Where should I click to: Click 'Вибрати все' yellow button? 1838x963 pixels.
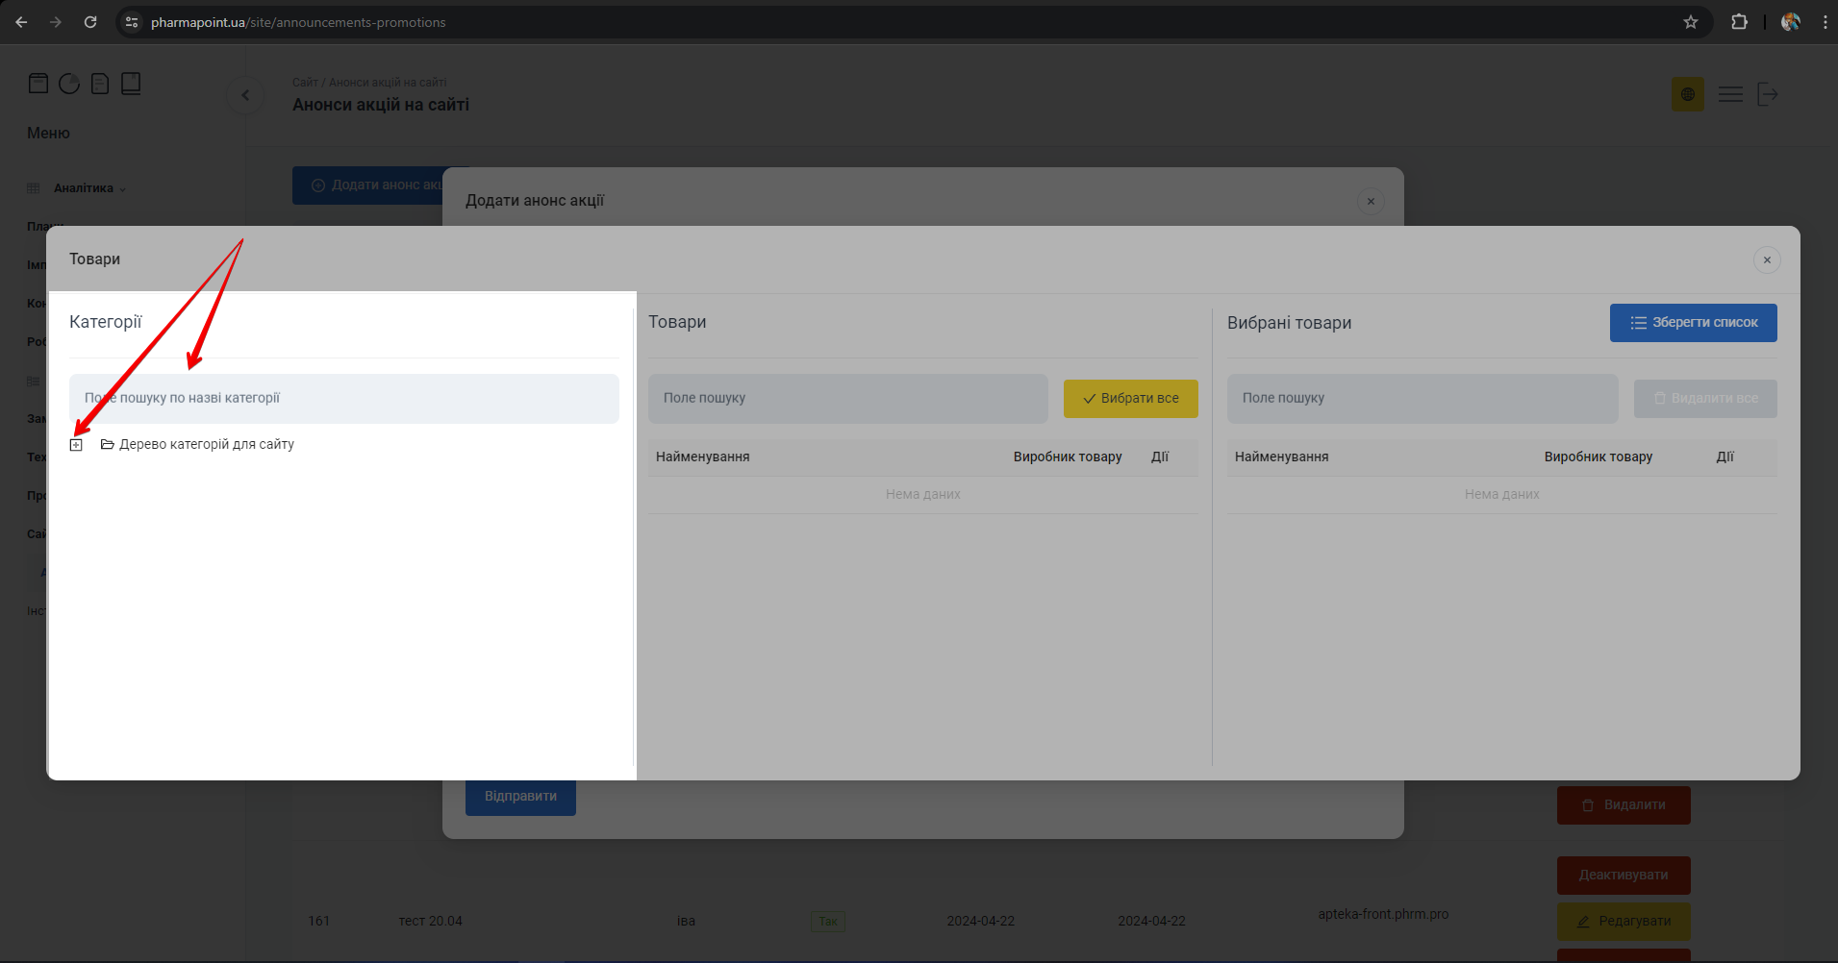tap(1130, 398)
